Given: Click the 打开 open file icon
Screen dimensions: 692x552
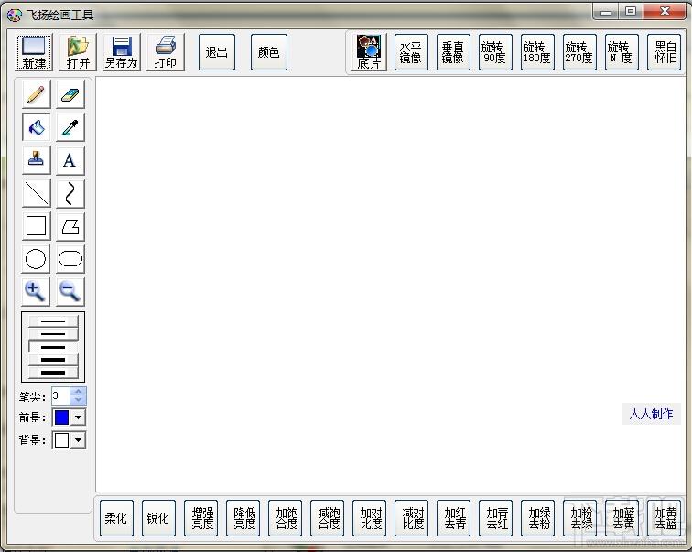Looking at the screenshot, I should (x=78, y=52).
